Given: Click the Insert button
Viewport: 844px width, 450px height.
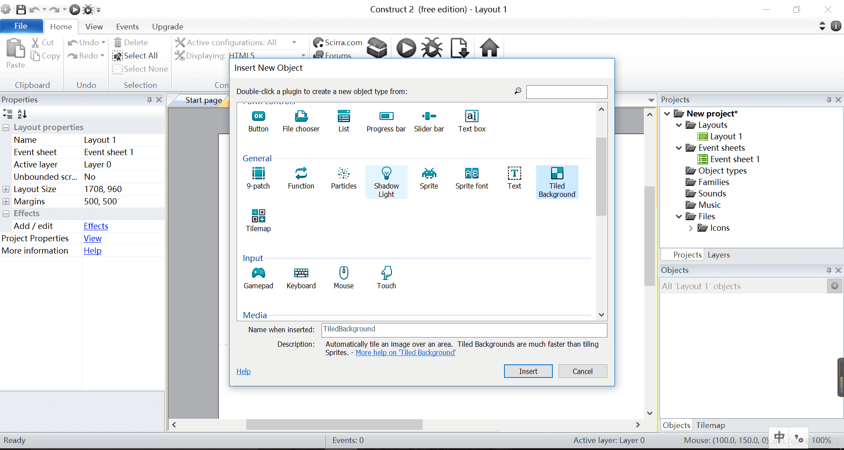Looking at the screenshot, I should click(x=528, y=371).
